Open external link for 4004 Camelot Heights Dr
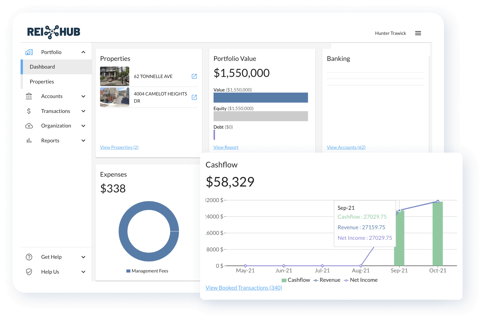 194,97
